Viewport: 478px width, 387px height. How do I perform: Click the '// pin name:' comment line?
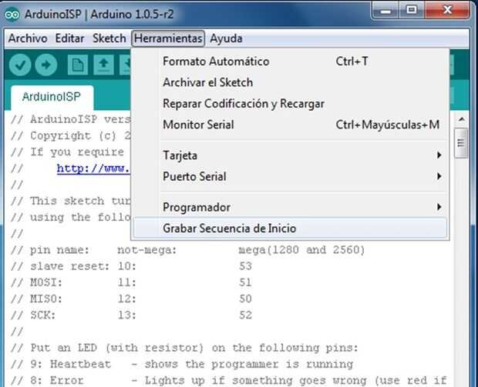pos(188,250)
